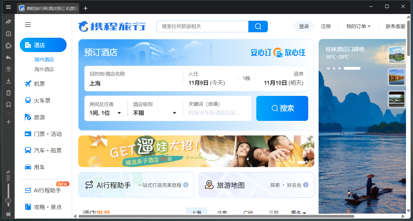The height and width of the screenshot is (221, 413).
Task: Click the 目的地/酒店名称 destination field
Action: pos(133,79)
